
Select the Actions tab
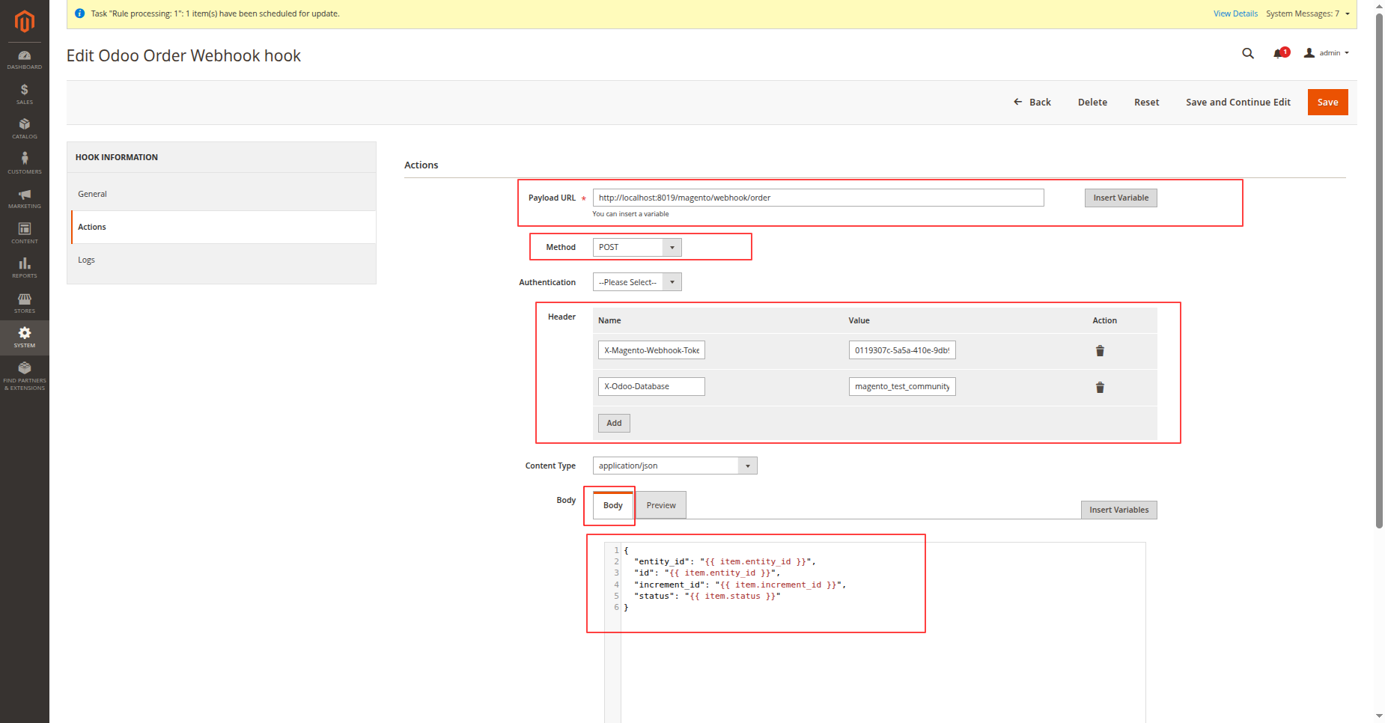(223, 227)
